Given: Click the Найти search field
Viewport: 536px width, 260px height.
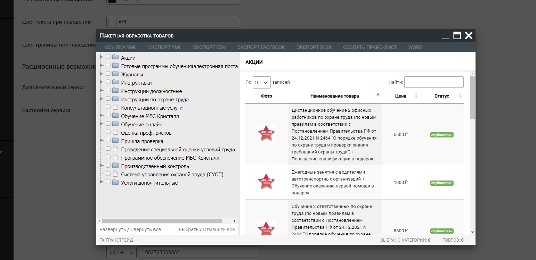Looking at the screenshot, I should click(433, 82).
